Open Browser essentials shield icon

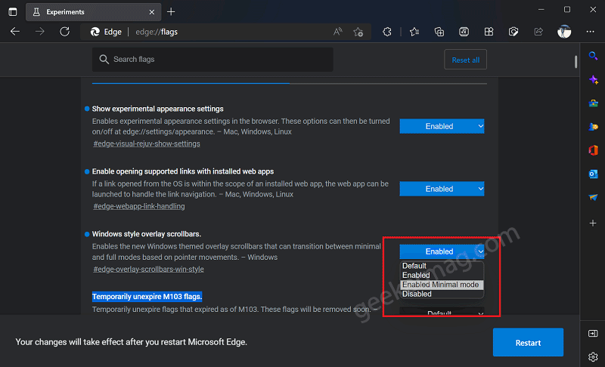(x=513, y=32)
